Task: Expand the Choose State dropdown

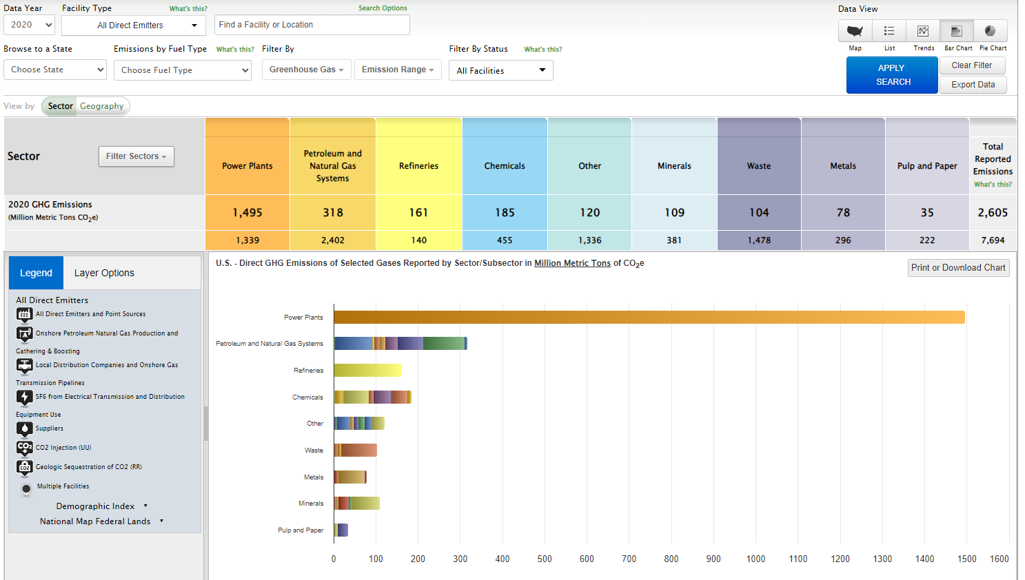Action: tap(55, 70)
